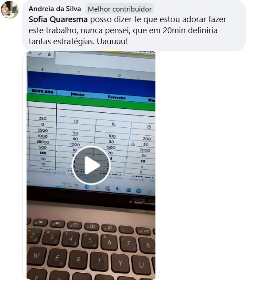Open the tagged Sofia Quaresma profile
This screenshot has width=263, height=282.
(x=58, y=19)
